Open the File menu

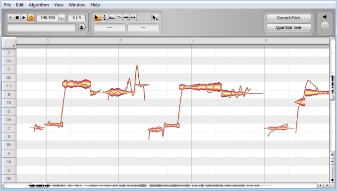pos(7,5)
